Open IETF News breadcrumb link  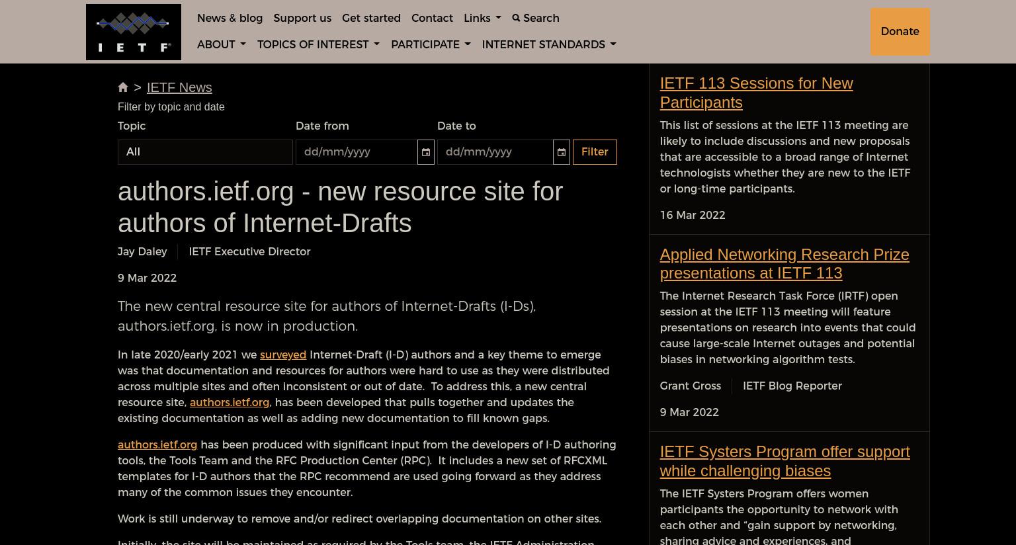(x=179, y=87)
